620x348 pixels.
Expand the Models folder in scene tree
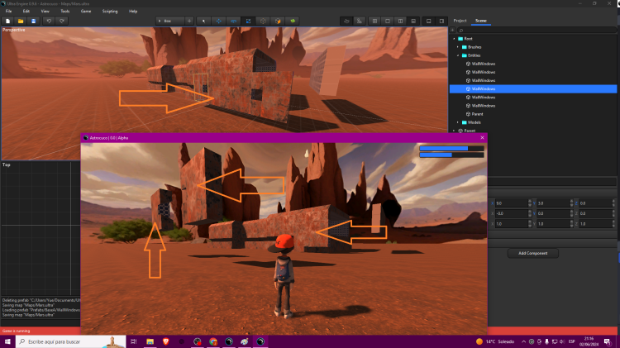click(x=457, y=122)
